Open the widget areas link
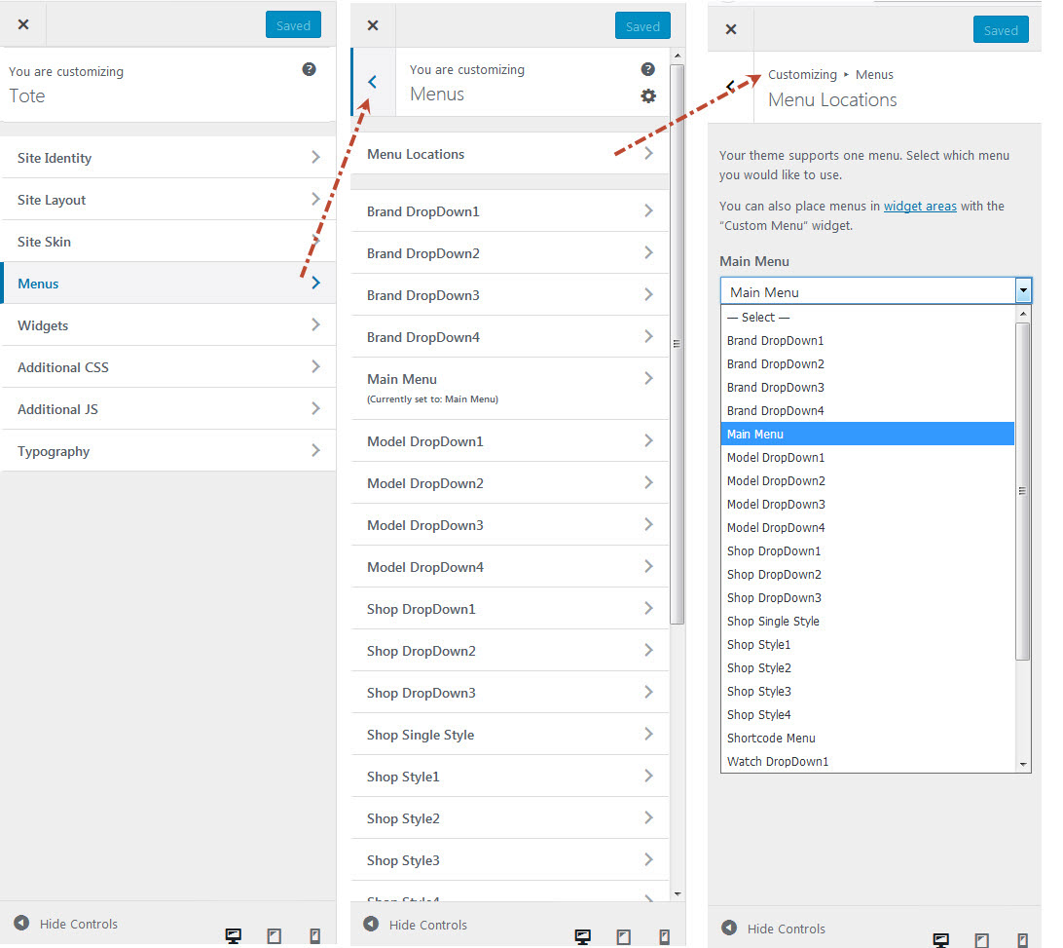The height and width of the screenshot is (948, 1063). pos(920,206)
